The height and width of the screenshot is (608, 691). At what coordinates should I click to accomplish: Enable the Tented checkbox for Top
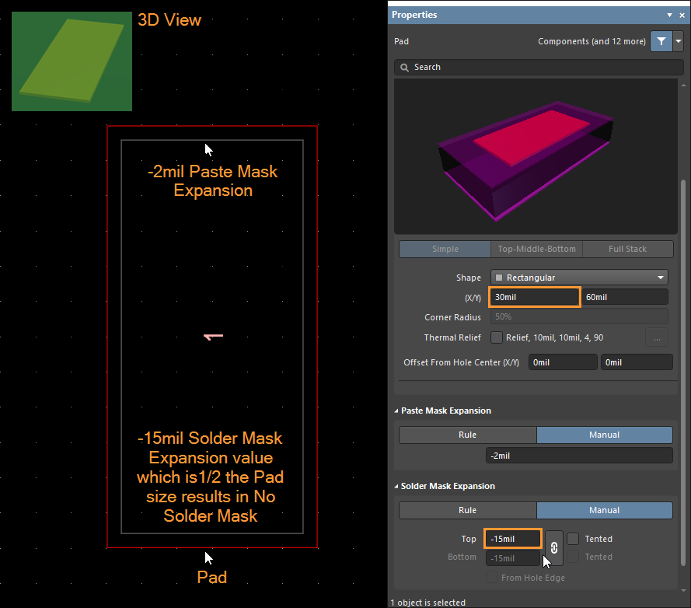[572, 538]
